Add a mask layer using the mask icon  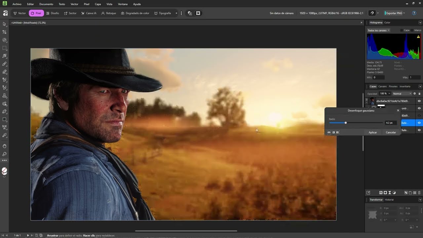(385, 193)
